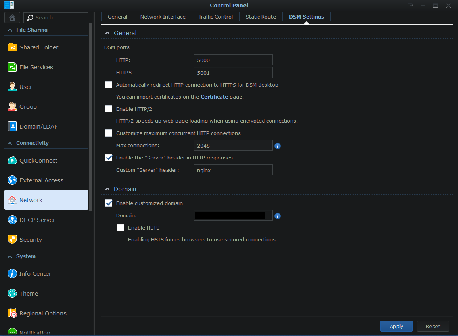Collapse the Domain section chevron
This screenshot has height=336, width=458.
107,189
